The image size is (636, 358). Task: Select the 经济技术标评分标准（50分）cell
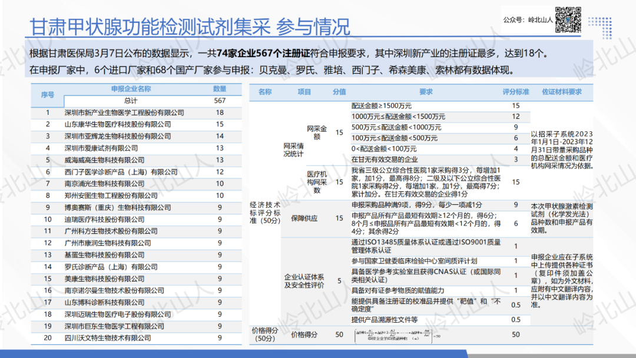(265, 213)
